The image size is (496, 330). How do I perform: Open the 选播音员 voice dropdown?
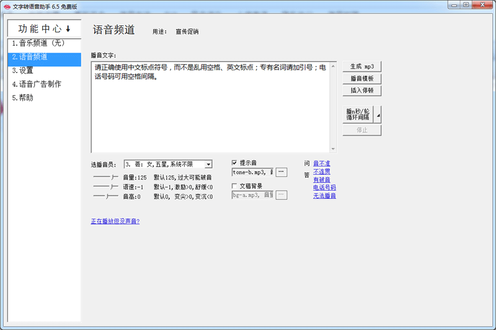click(x=208, y=165)
